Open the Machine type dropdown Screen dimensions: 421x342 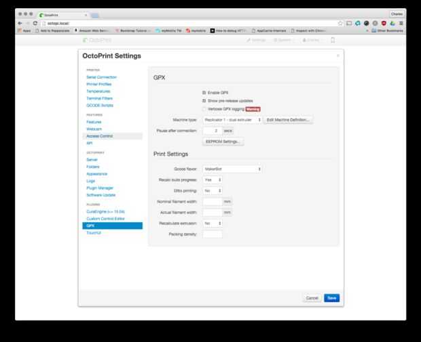pos(232,120)
